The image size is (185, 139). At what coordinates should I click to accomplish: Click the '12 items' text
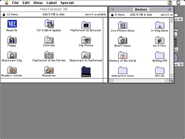tap(12, 14)
